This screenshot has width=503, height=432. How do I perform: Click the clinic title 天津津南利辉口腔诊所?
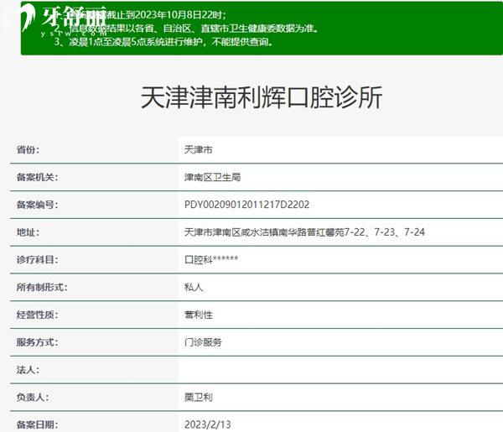[260, 98]
